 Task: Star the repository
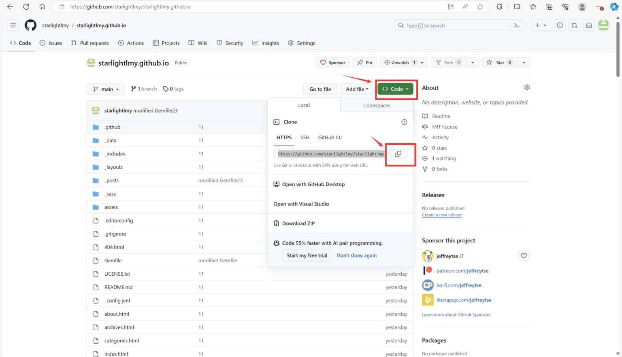click(x=500, y=62)
